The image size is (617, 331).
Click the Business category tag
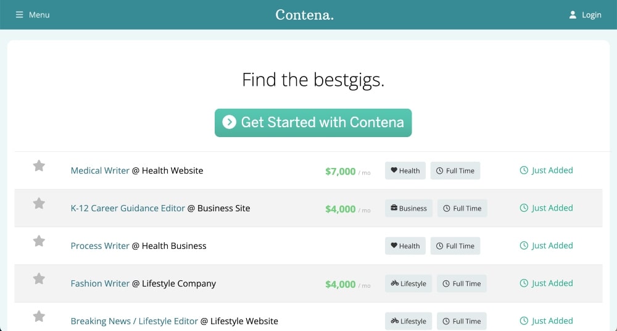pyautogui.click(x=408, y=209)
